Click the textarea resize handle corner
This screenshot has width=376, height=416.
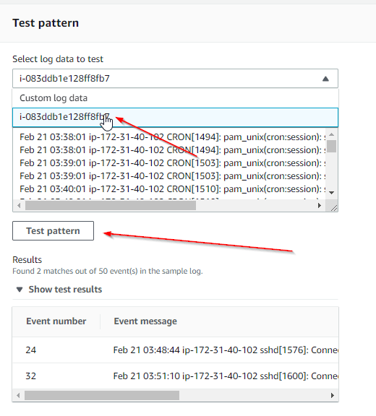click(334, 208)
